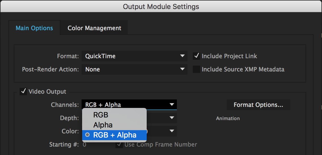
Task: Toggle the Video Output checkbox
Action: (x=23, y=92)
